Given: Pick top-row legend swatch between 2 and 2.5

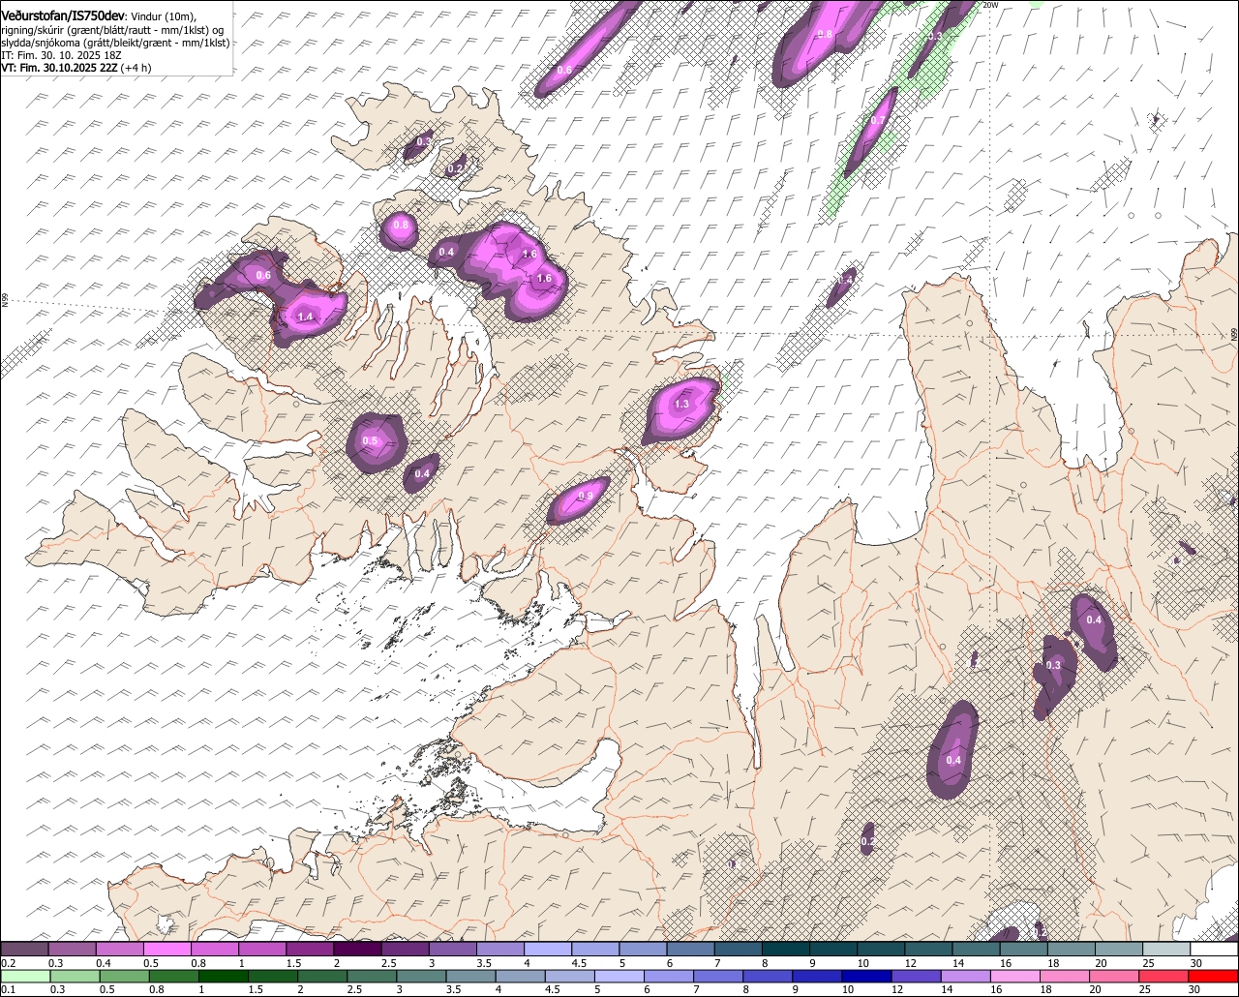Looking at the screenshot, I should point(357,949).
